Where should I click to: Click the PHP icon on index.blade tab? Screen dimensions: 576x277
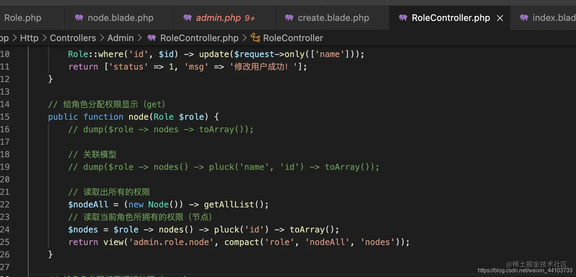[524, 18]
